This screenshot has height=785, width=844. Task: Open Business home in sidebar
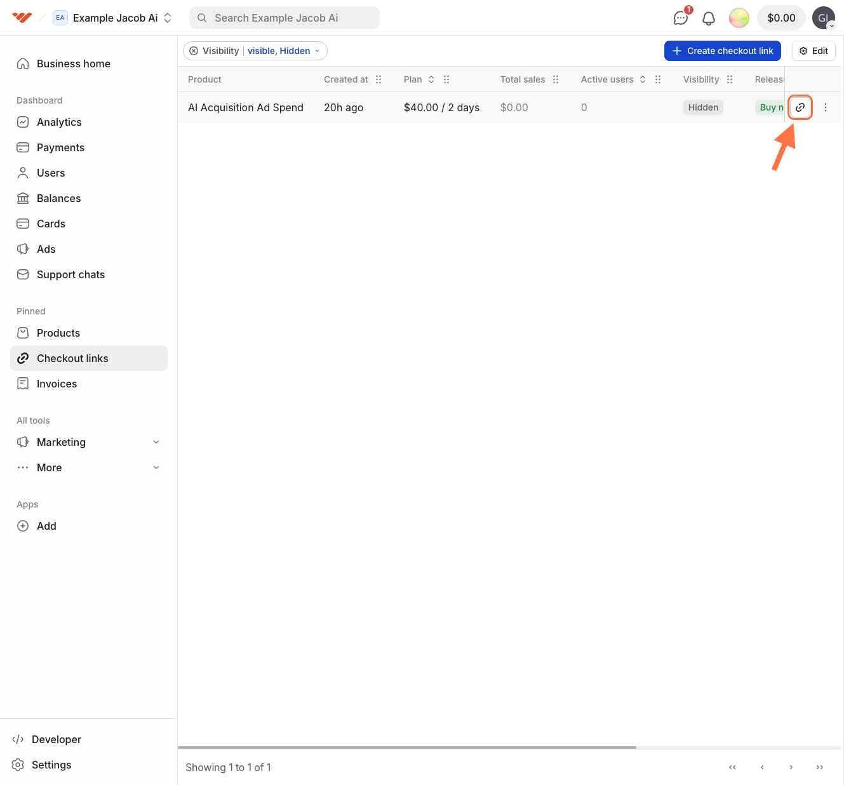tap(89, 64)
